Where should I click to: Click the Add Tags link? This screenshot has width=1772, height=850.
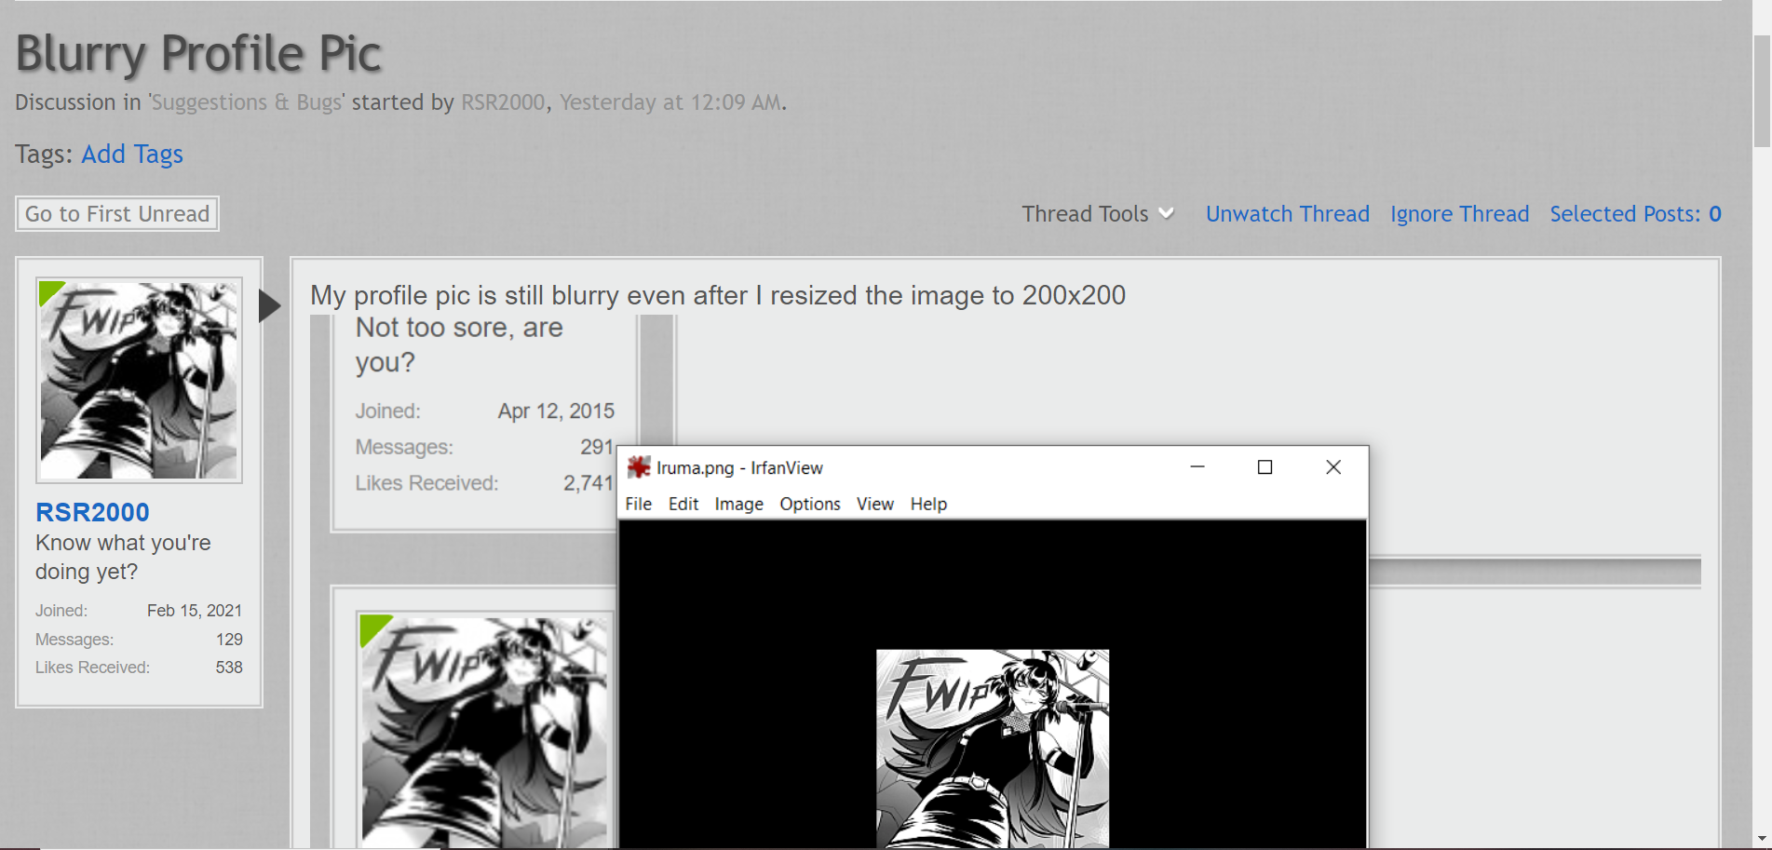131,155
